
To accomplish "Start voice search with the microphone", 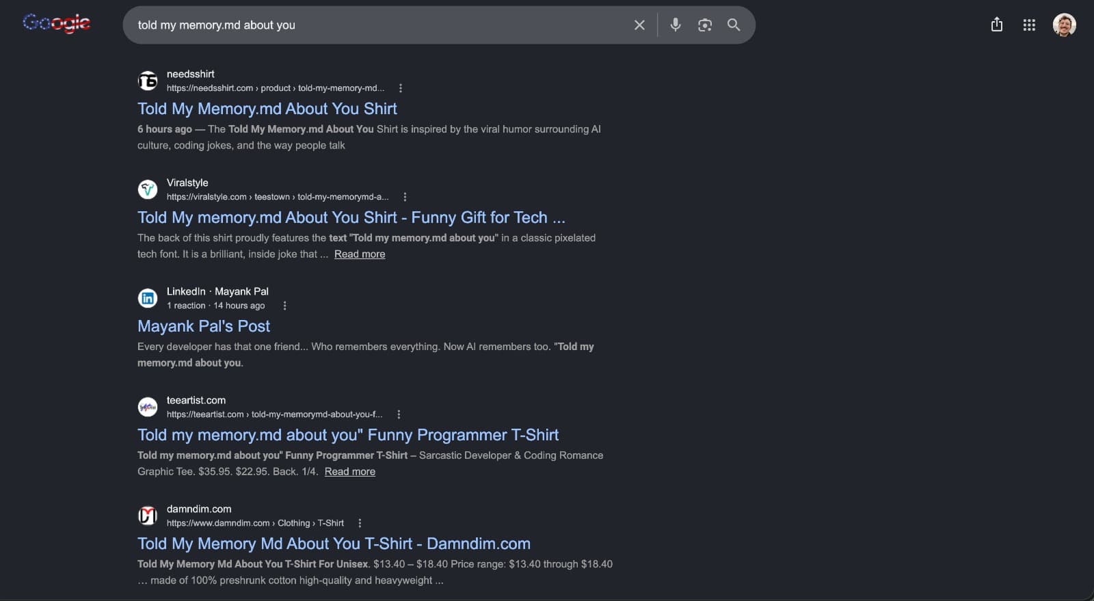I will [676, 25].
